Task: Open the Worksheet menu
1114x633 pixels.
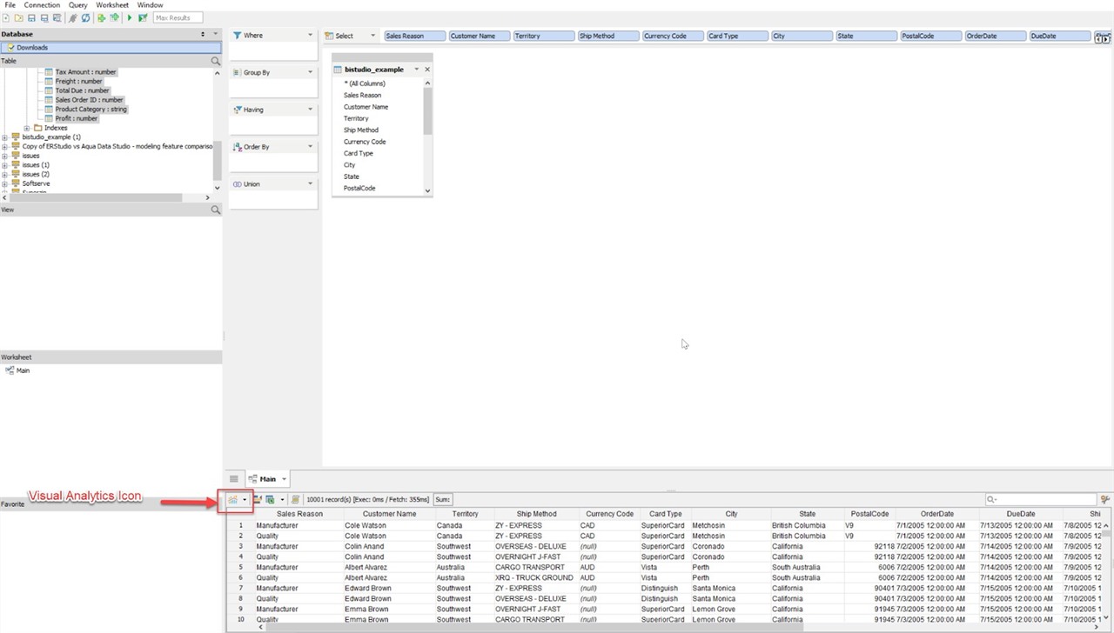Action: pyautogui.click(x=112, y=5)
